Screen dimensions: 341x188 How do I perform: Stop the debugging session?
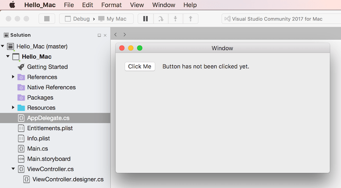pos(47,19)
